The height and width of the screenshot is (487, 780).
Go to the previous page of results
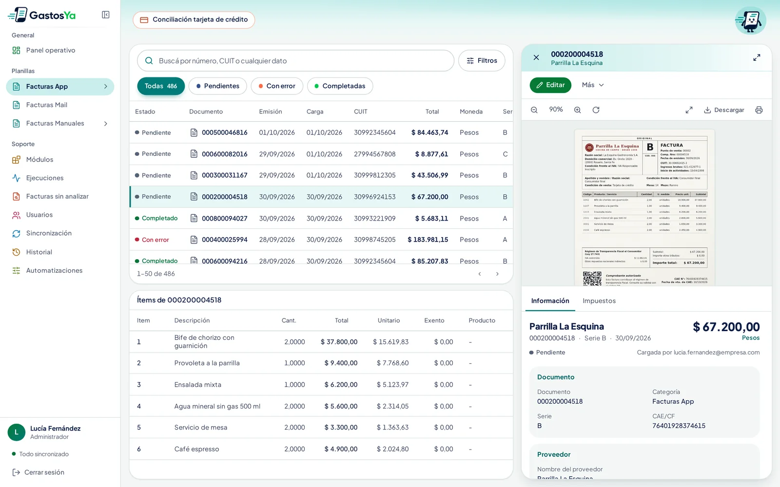(x=480, y=274)
